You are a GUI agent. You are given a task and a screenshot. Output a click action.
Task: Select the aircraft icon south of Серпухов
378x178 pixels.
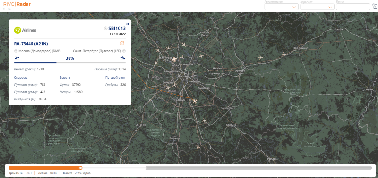click(198, 146)
